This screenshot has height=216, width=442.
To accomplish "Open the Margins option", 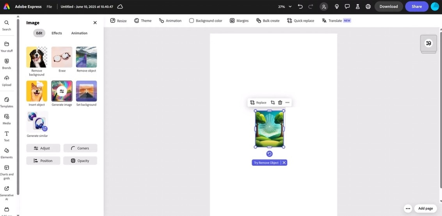I will coord(239,21).
